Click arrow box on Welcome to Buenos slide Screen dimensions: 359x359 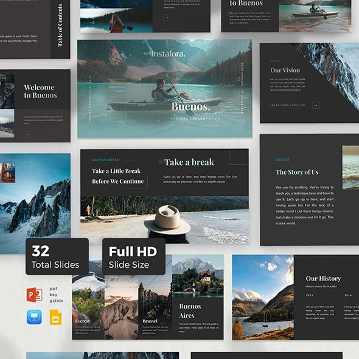tap(27, 134)
